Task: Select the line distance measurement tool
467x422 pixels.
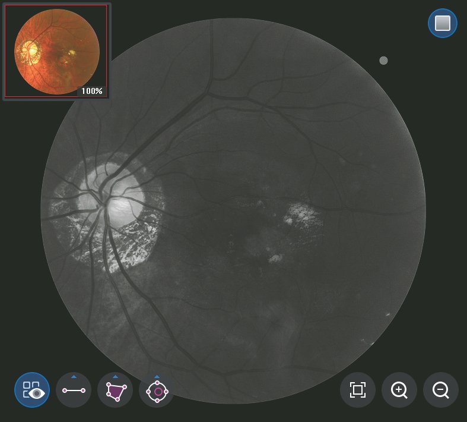Action: point(74,390)
